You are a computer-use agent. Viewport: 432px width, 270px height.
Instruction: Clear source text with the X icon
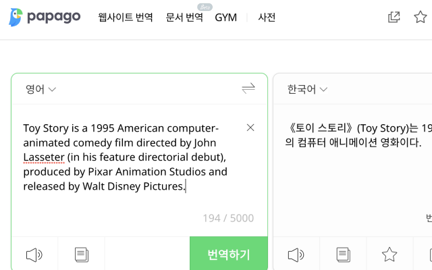click(250, 128)
